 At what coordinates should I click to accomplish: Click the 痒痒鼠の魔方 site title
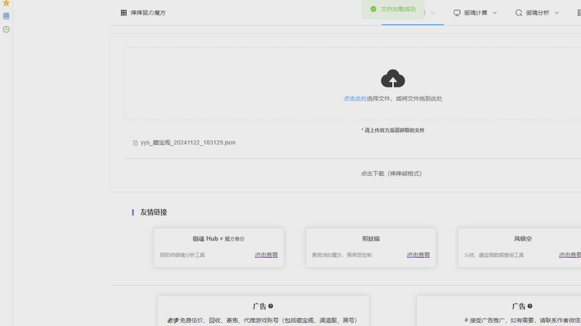pyautogui.click(x=148, y=13)
